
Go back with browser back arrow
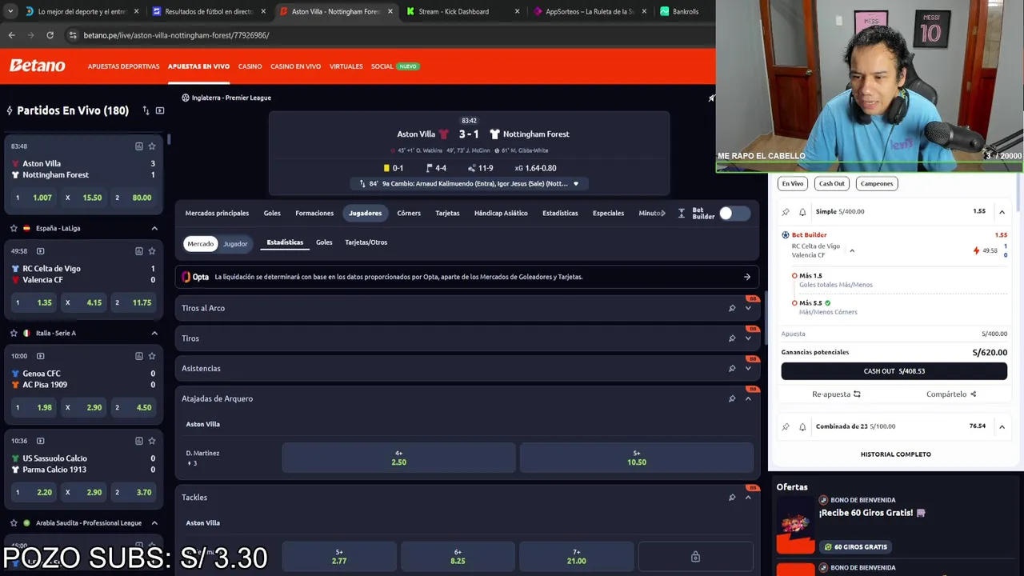point(11,35)
